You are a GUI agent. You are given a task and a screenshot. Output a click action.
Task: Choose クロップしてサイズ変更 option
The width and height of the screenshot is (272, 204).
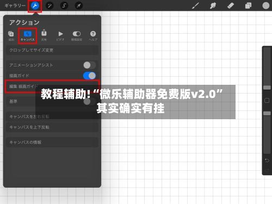52,50
